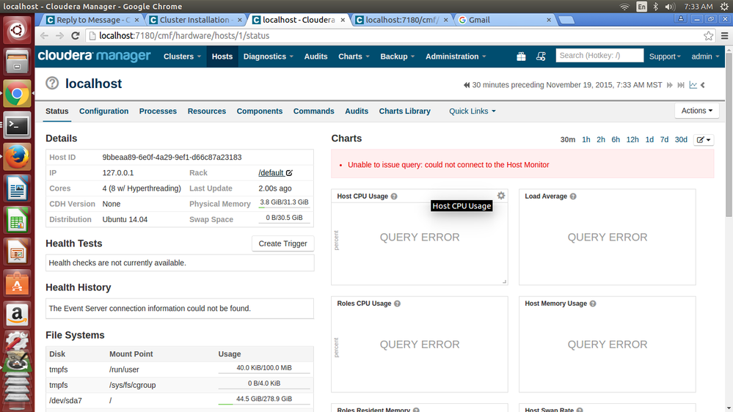Image resolution: width=733 pixels, height=412 pixels.
Task: Open Chrome hamburger menu
Action: 725,35
